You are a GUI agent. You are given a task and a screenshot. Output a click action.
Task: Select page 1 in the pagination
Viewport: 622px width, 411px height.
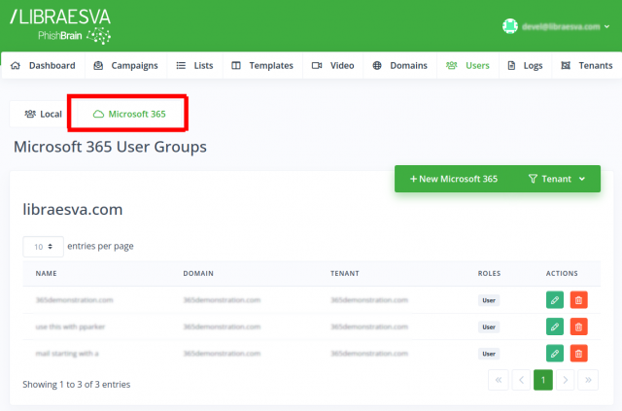click(x=543, y=380)
